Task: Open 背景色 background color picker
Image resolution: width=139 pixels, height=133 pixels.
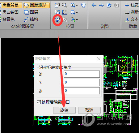Action: tap(7, 19)
